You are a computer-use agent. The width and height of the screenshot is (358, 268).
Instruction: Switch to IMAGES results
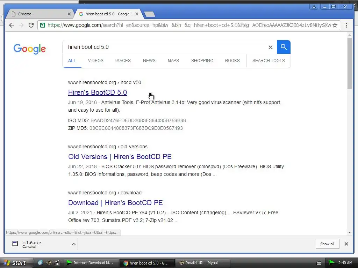[x=123, y=61]
